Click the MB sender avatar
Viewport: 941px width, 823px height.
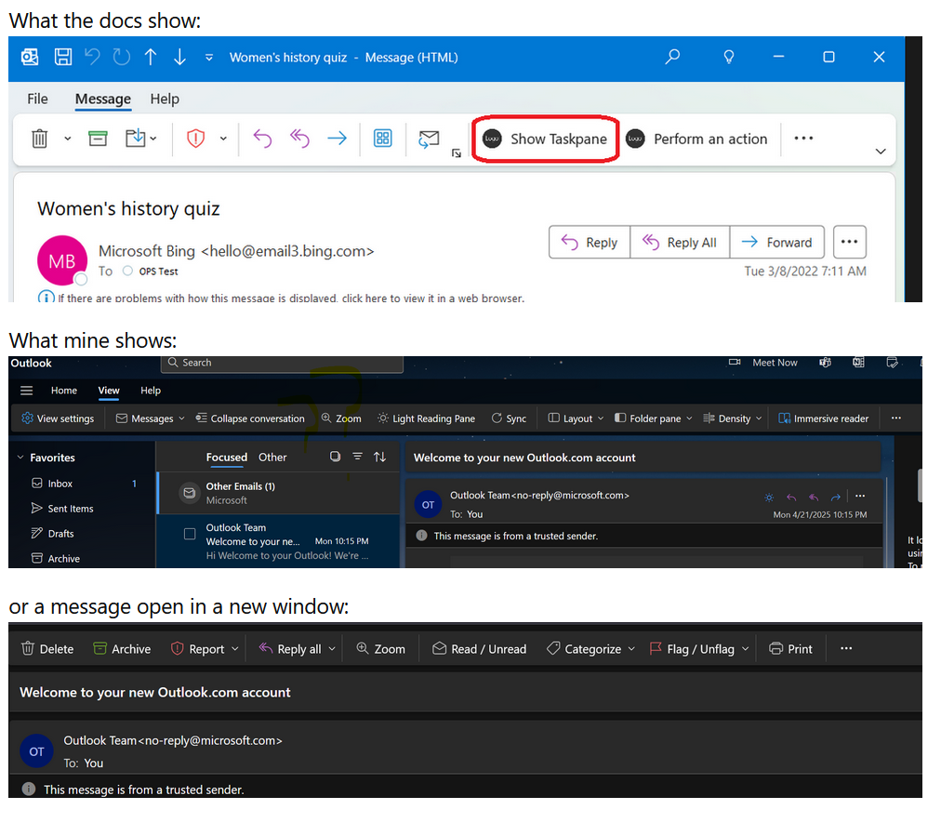click(61, 260)
